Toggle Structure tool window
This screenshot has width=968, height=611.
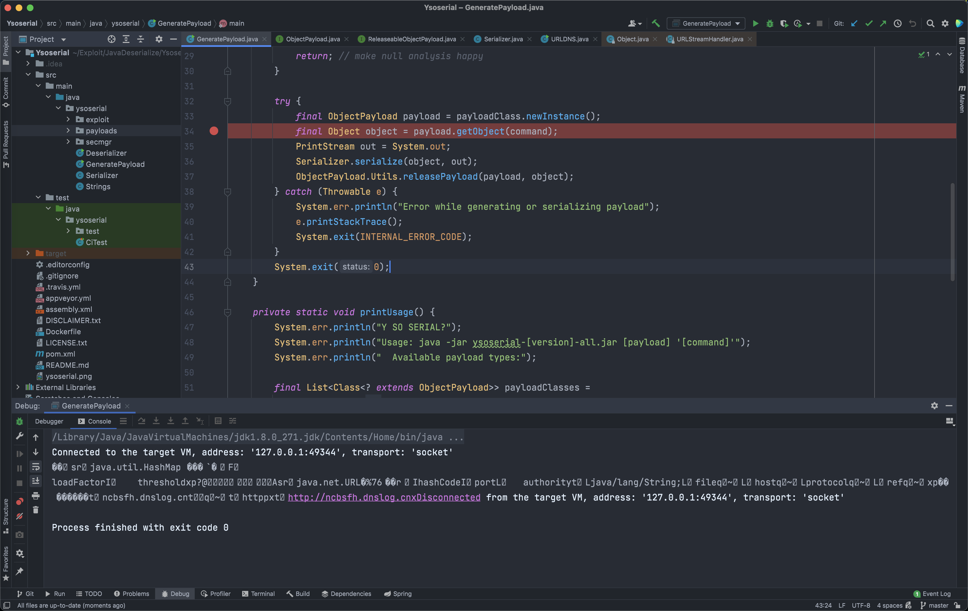(x=6, y=516)
